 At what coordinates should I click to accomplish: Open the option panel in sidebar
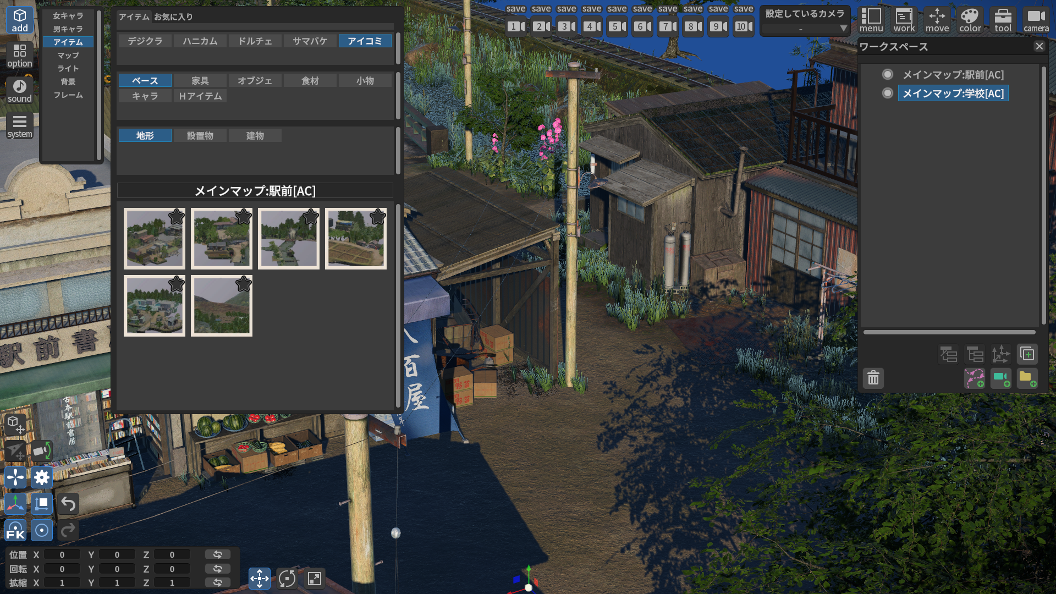point(20,56)
